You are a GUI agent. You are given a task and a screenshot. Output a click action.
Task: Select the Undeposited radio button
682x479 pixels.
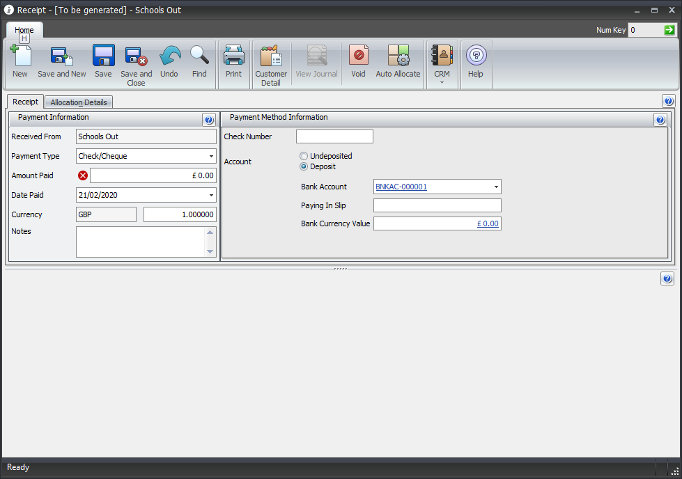point(304,156)
